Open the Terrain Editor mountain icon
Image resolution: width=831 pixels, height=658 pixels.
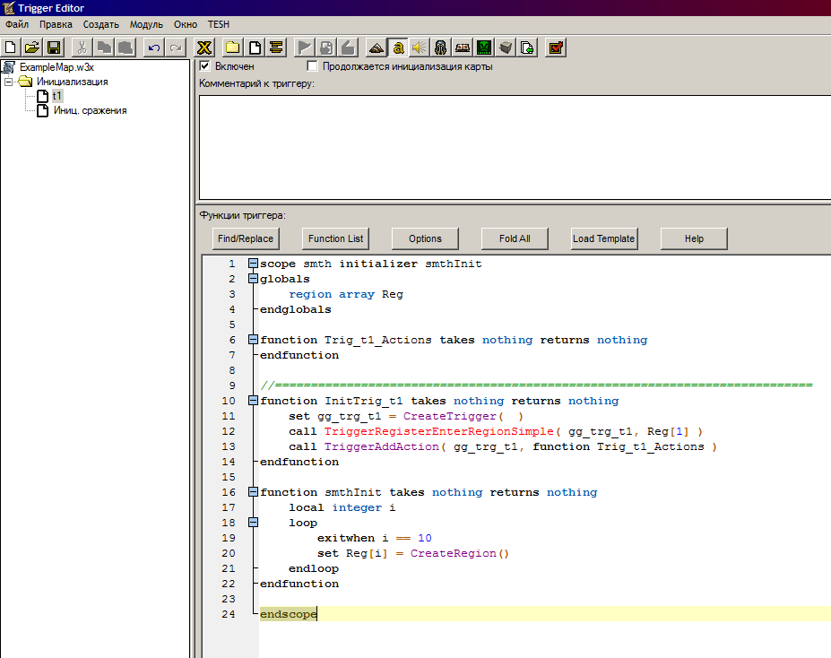click(377, 48)
